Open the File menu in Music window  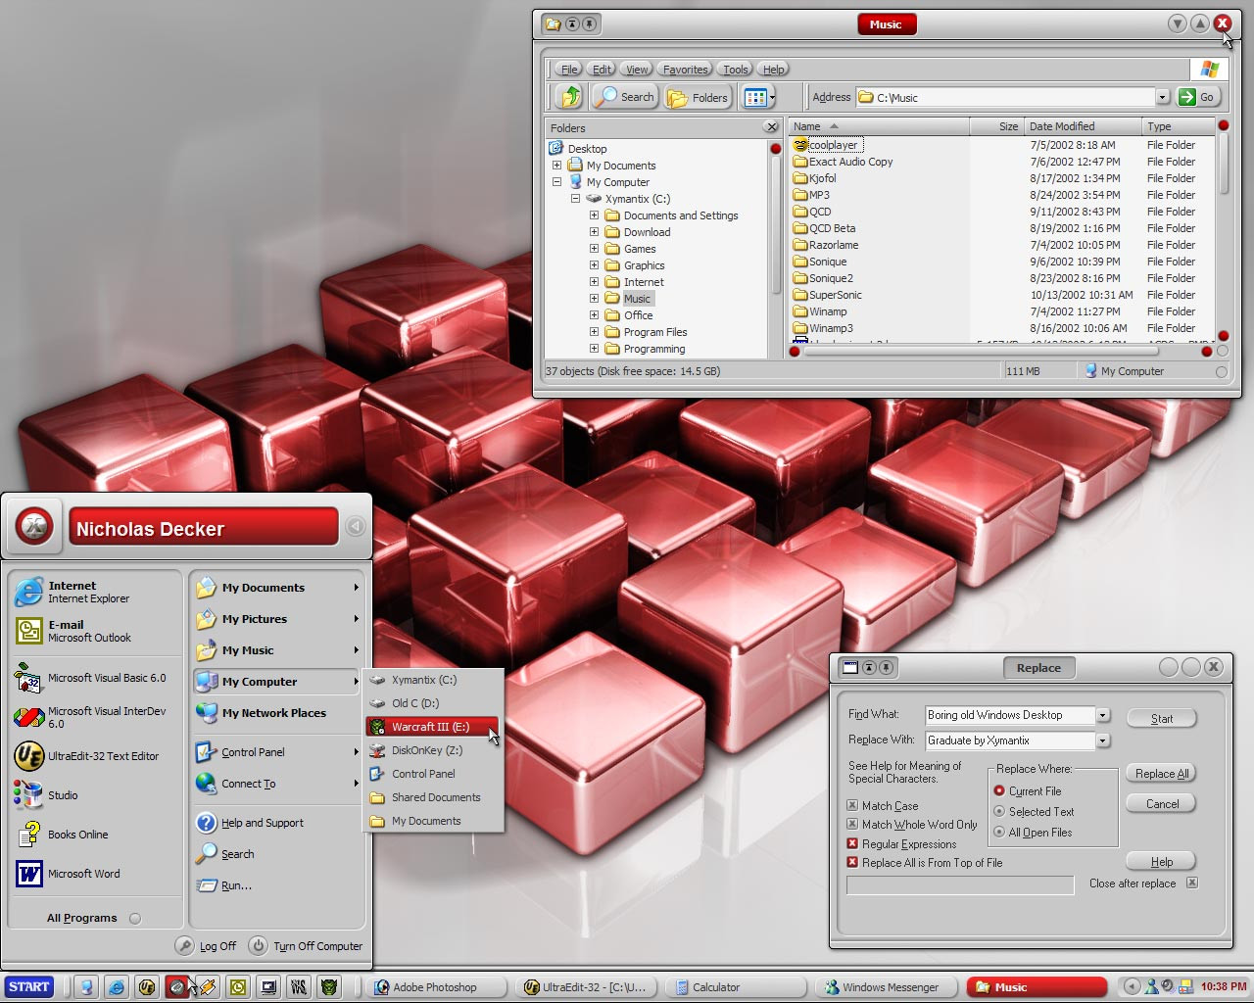[x=569, y=70]
